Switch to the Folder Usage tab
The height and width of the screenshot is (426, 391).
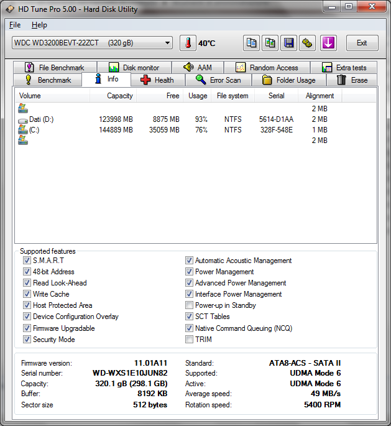[x=289, y=80]
